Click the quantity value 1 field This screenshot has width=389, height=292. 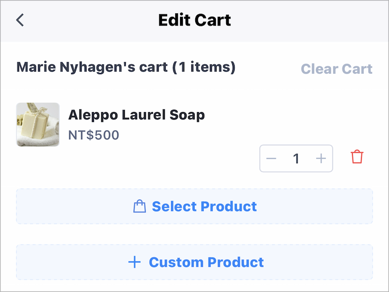(296, 159)
